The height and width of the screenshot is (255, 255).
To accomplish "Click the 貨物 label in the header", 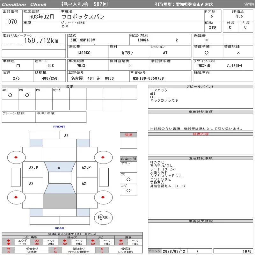I will pyautogui.click(x=249, y=4).
